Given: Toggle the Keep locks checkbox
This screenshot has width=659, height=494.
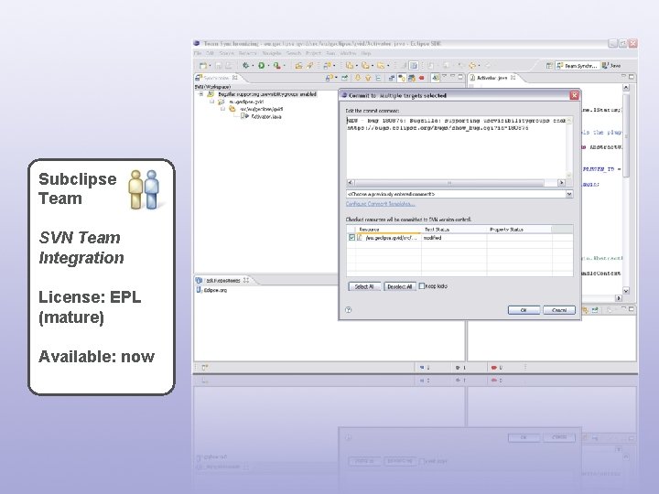Looking at the screenshot, I should 422,286.
